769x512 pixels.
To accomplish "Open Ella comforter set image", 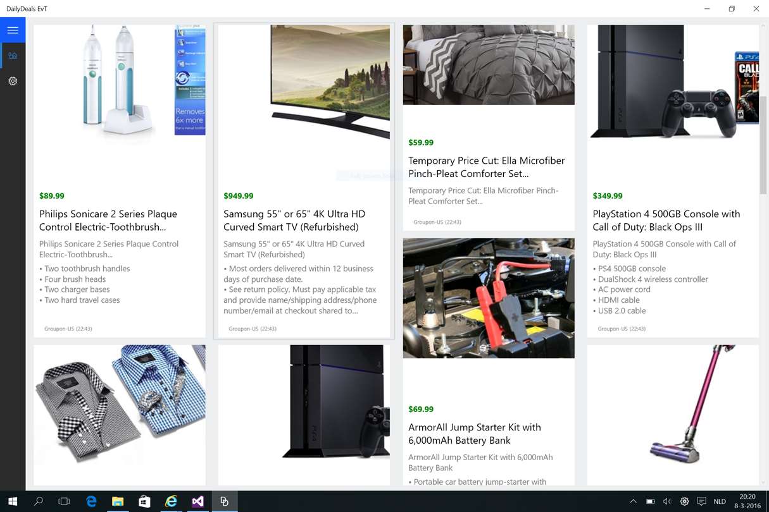I will pos(489,64).
